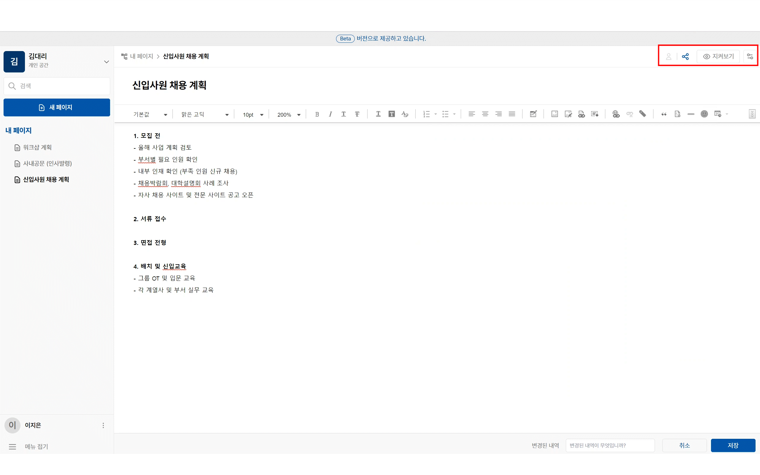Click the 변경된 내역 input field
760x475 pixels.
click(610, 446)
